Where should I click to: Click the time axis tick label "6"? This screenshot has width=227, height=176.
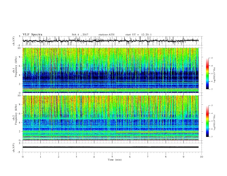coord(130,157)
